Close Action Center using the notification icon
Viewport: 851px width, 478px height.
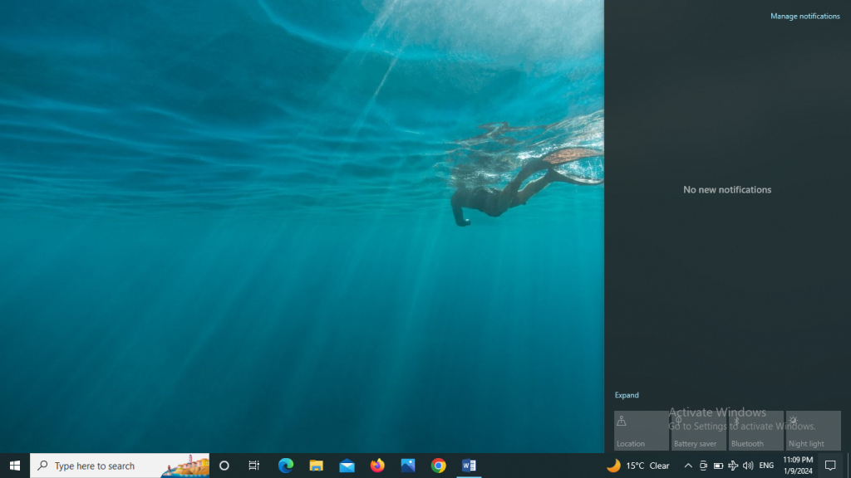[x=830, y=466]
